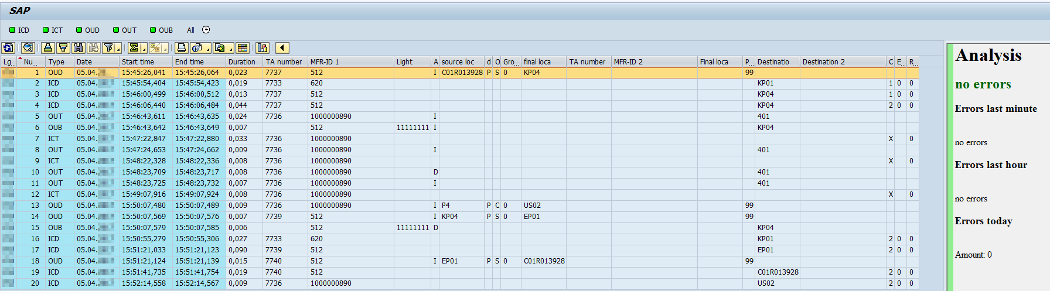The width and height of the screenshot is (1050, 291).
Task: Click the All filter button
Action: 190,30
